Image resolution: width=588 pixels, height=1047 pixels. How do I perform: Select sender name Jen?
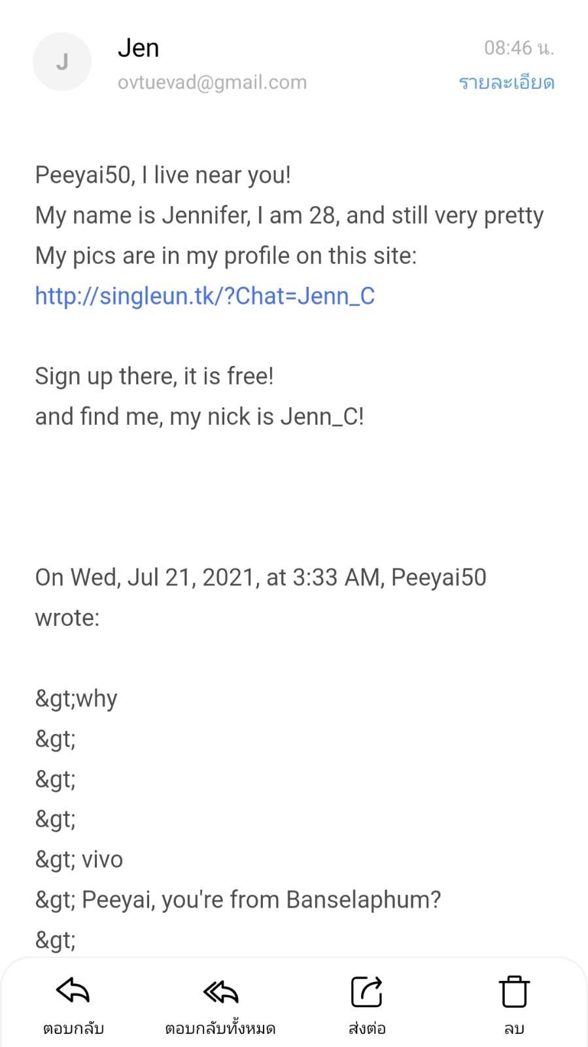(139, 48)
